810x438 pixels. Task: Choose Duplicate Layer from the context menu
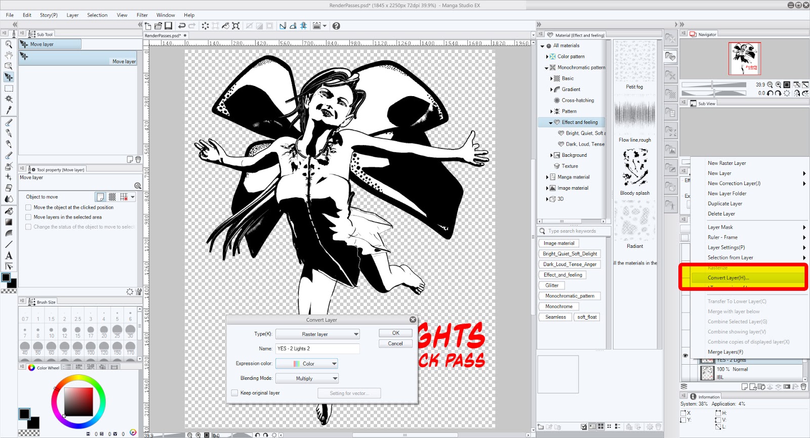click(725, 204)
